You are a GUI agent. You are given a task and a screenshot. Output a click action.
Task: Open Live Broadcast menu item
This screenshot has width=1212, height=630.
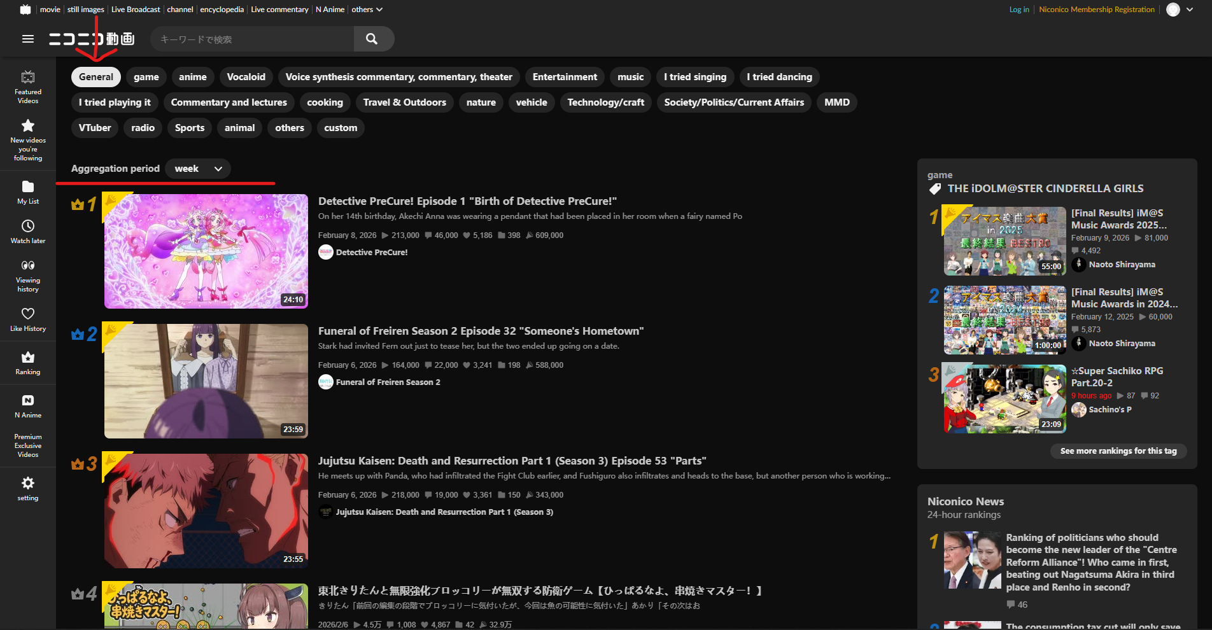click(x=136, y=10)
